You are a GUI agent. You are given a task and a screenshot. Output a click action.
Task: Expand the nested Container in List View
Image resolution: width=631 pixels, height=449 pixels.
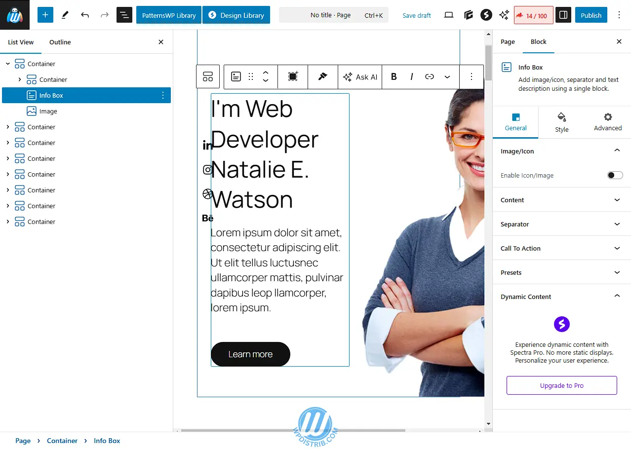[20, 79]
